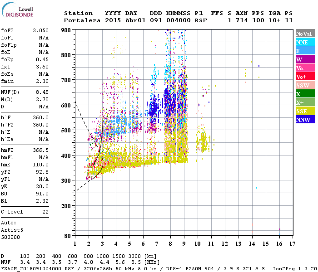Click the M(D) value 2.78
This screenshot has height=272, width=318.
pyautogui.click(x=42, y=100)
